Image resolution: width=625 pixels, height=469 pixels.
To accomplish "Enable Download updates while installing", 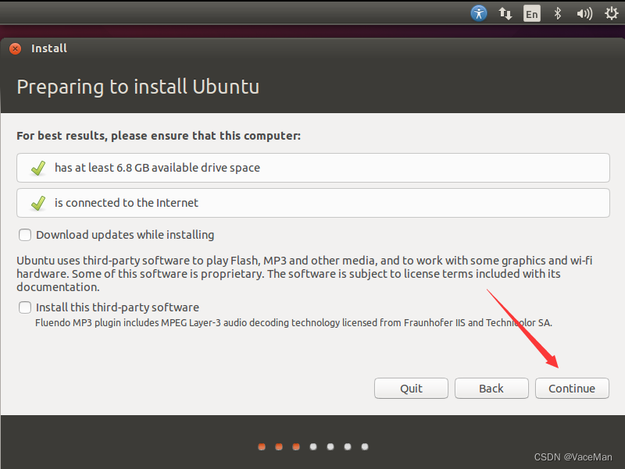I will tap(24, 234).
